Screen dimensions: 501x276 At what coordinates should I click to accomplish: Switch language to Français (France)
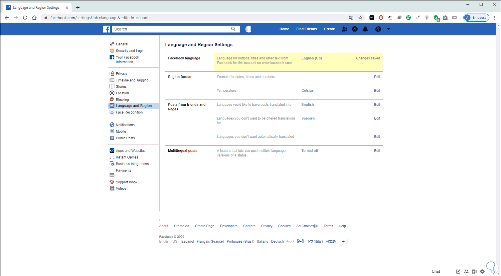point(210,242)
